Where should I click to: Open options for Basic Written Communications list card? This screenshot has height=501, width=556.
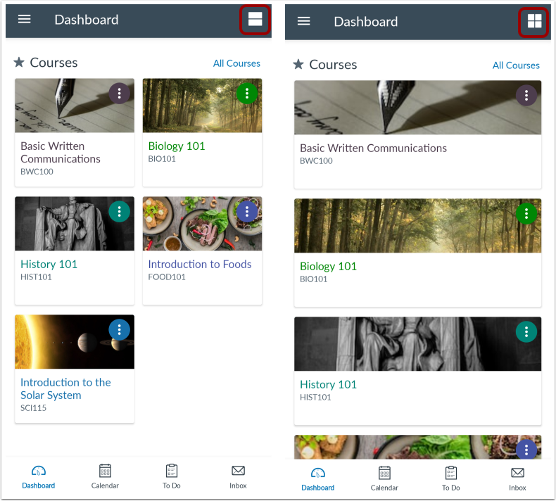coord(526,95)
